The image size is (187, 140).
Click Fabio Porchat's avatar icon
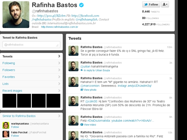[x=6, y=134]
